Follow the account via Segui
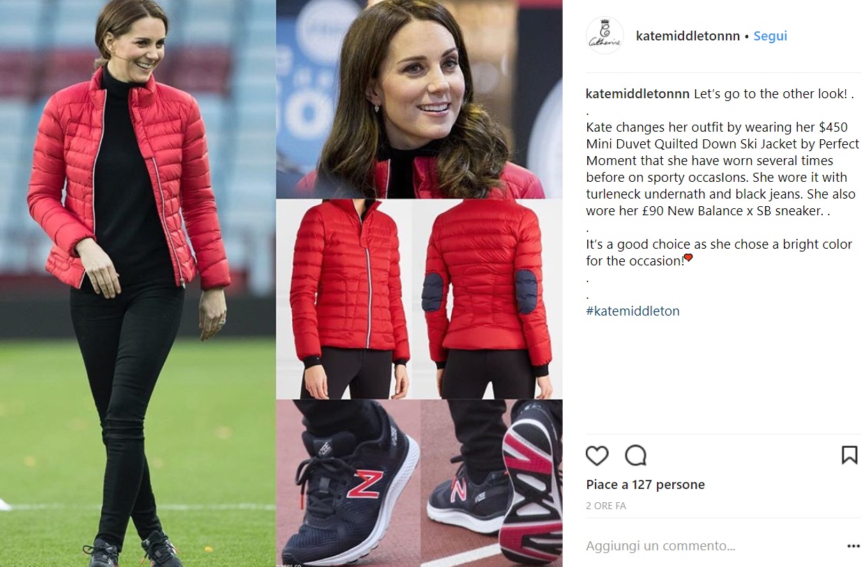The height and width of the screenshot is (567, 864). pos(770,36)
